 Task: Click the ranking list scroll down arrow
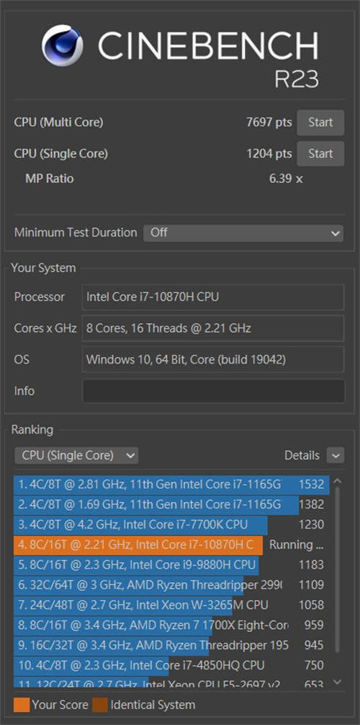pos(338,682)
